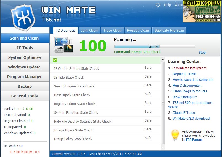This screenshot has width=222, height=157.
Task: Open 'WinMate 0.8.3 download' link
Action: 191,119
